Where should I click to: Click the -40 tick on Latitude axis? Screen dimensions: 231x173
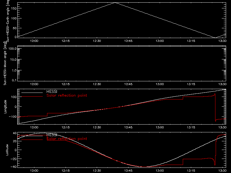tap(14, 167)
